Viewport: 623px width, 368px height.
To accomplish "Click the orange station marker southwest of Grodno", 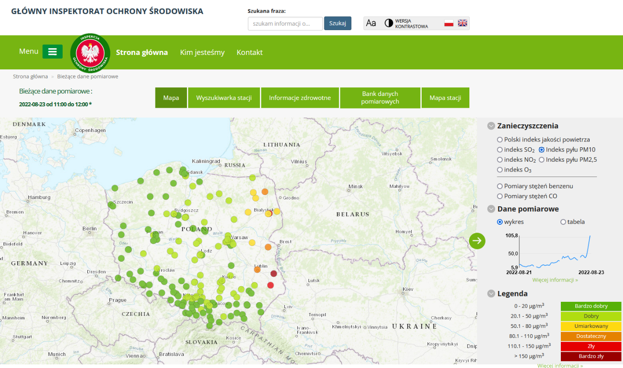I will (265, 191).
